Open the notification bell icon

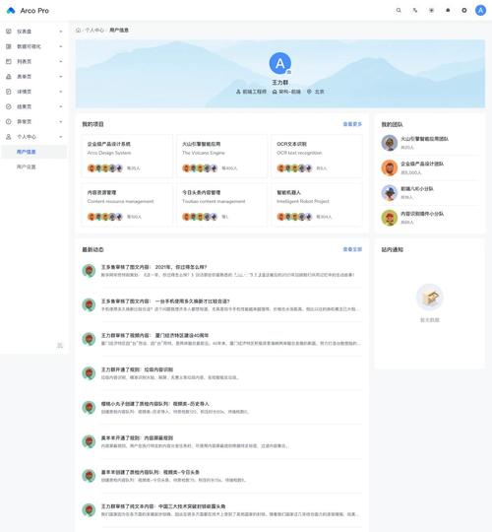click(448, 11)
